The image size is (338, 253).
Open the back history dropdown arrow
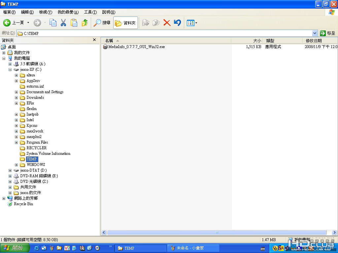(28, 23)
